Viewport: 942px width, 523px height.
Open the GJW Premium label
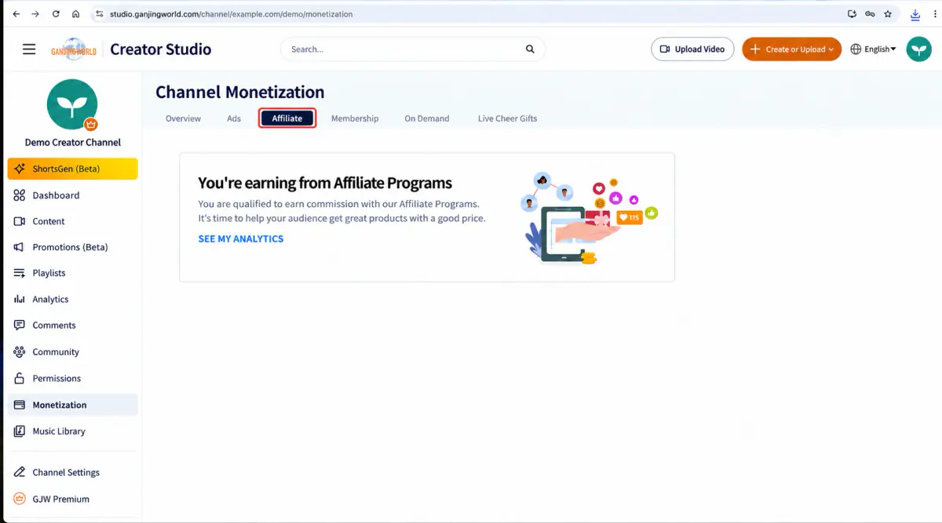(60, 499)
